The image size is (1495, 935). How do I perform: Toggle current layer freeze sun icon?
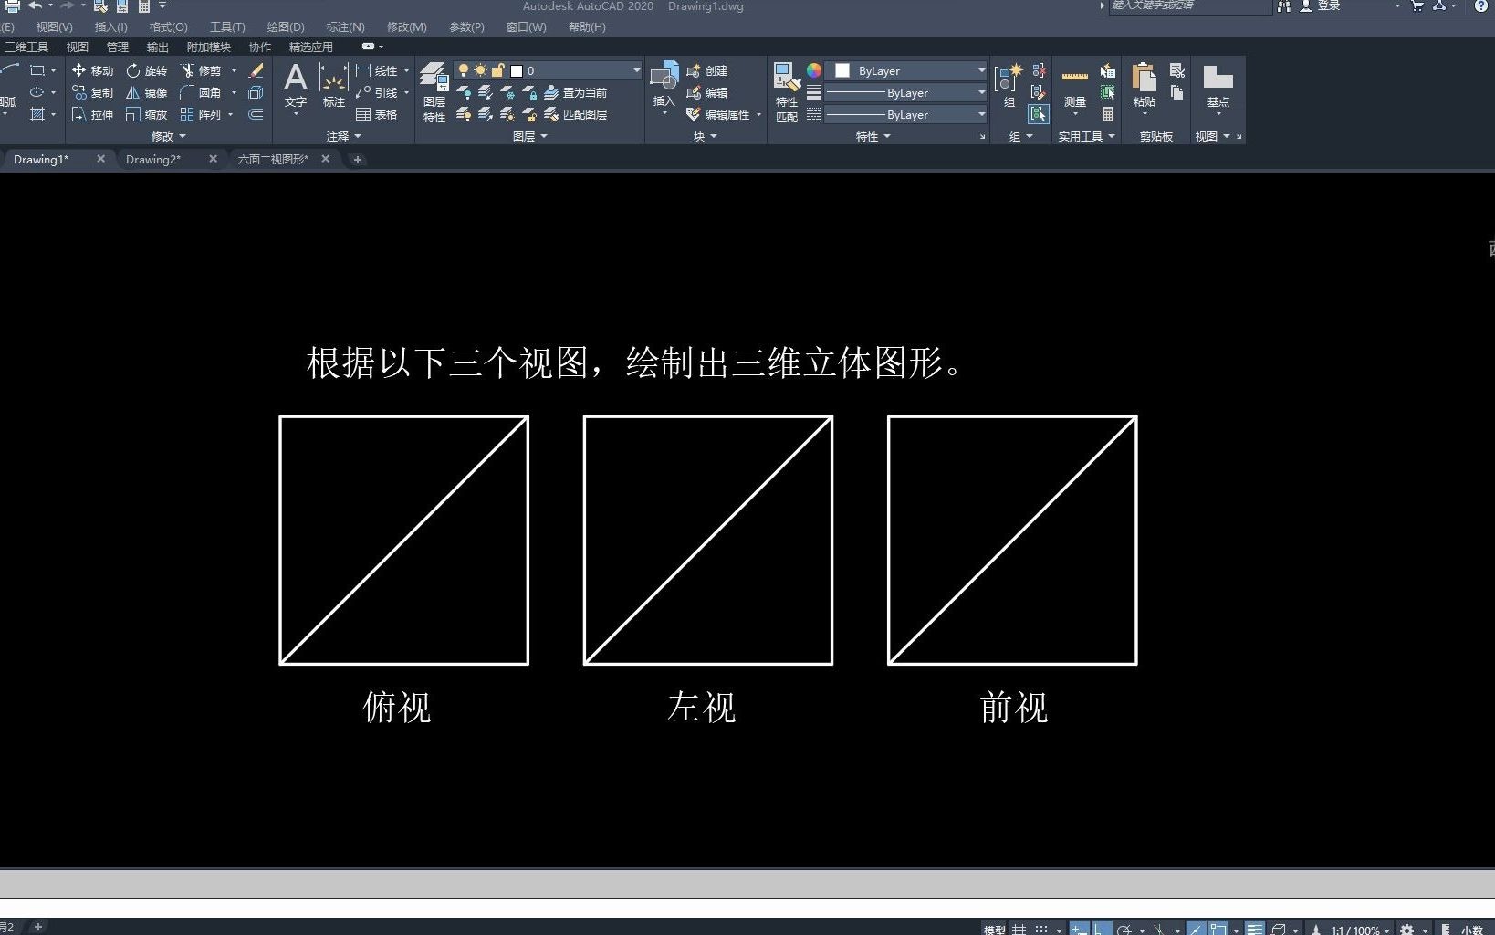tap(481, 70)
